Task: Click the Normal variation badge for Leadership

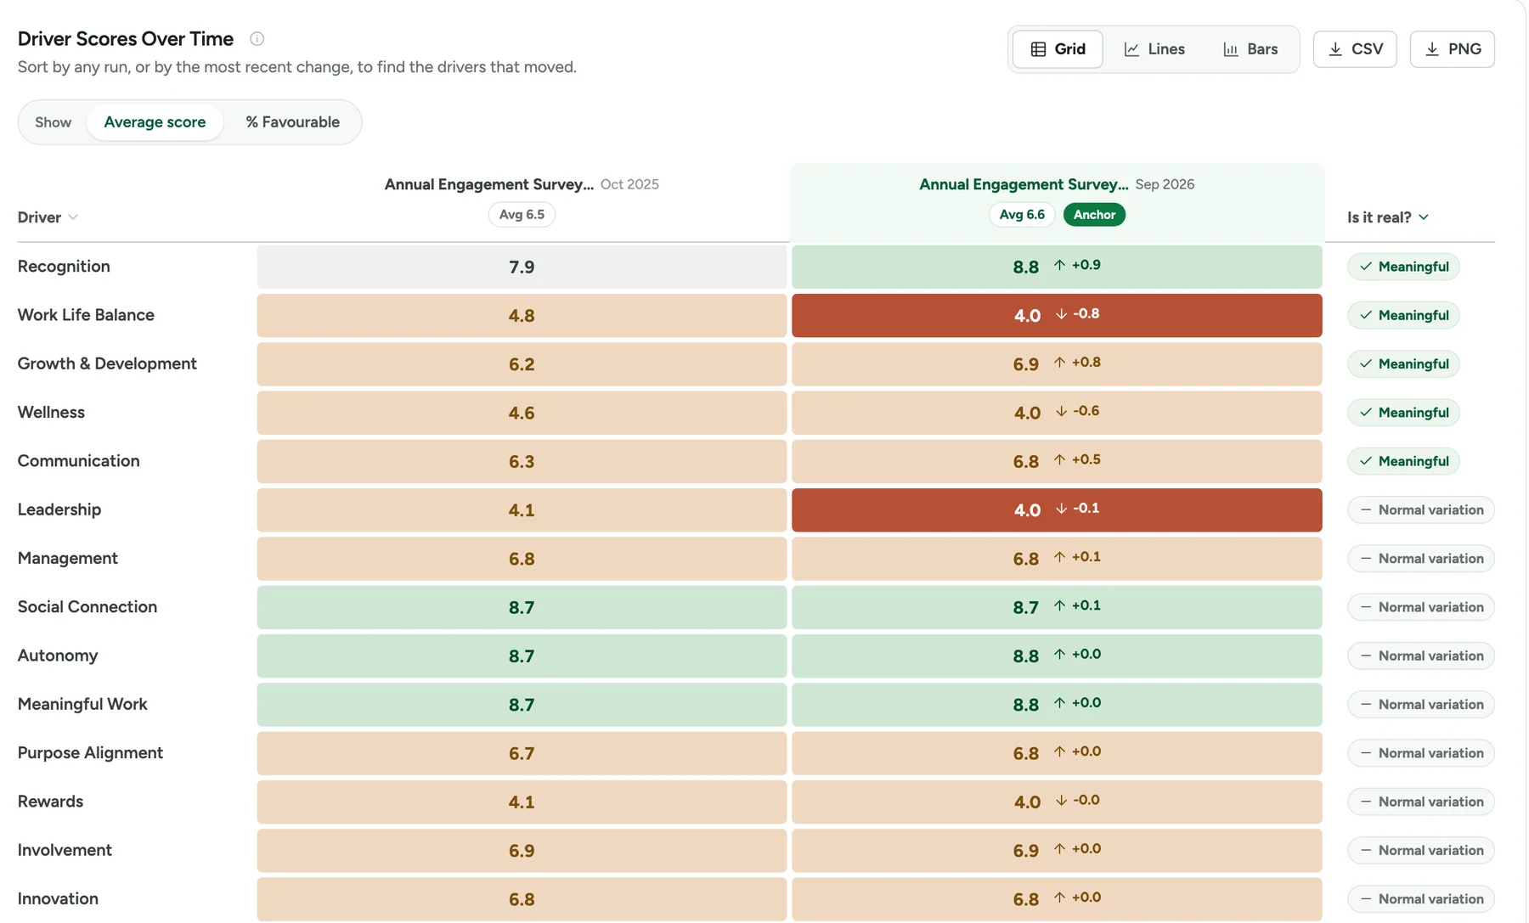Action: 1421,509
